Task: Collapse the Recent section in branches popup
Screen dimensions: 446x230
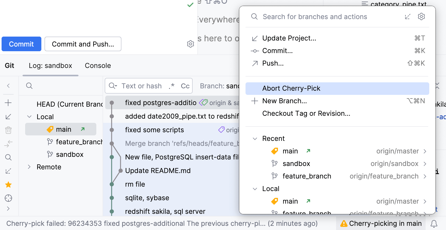Action: point(255,139)
